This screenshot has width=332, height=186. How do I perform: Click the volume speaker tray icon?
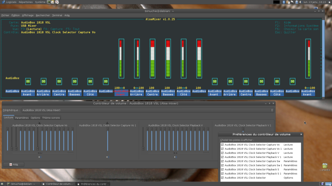(300, 2)
